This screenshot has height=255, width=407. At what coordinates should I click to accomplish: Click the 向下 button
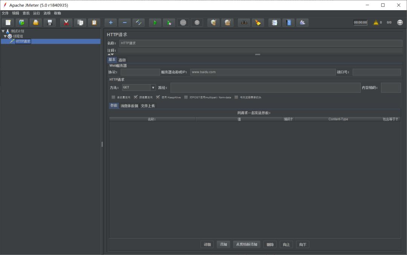[303, 244]
